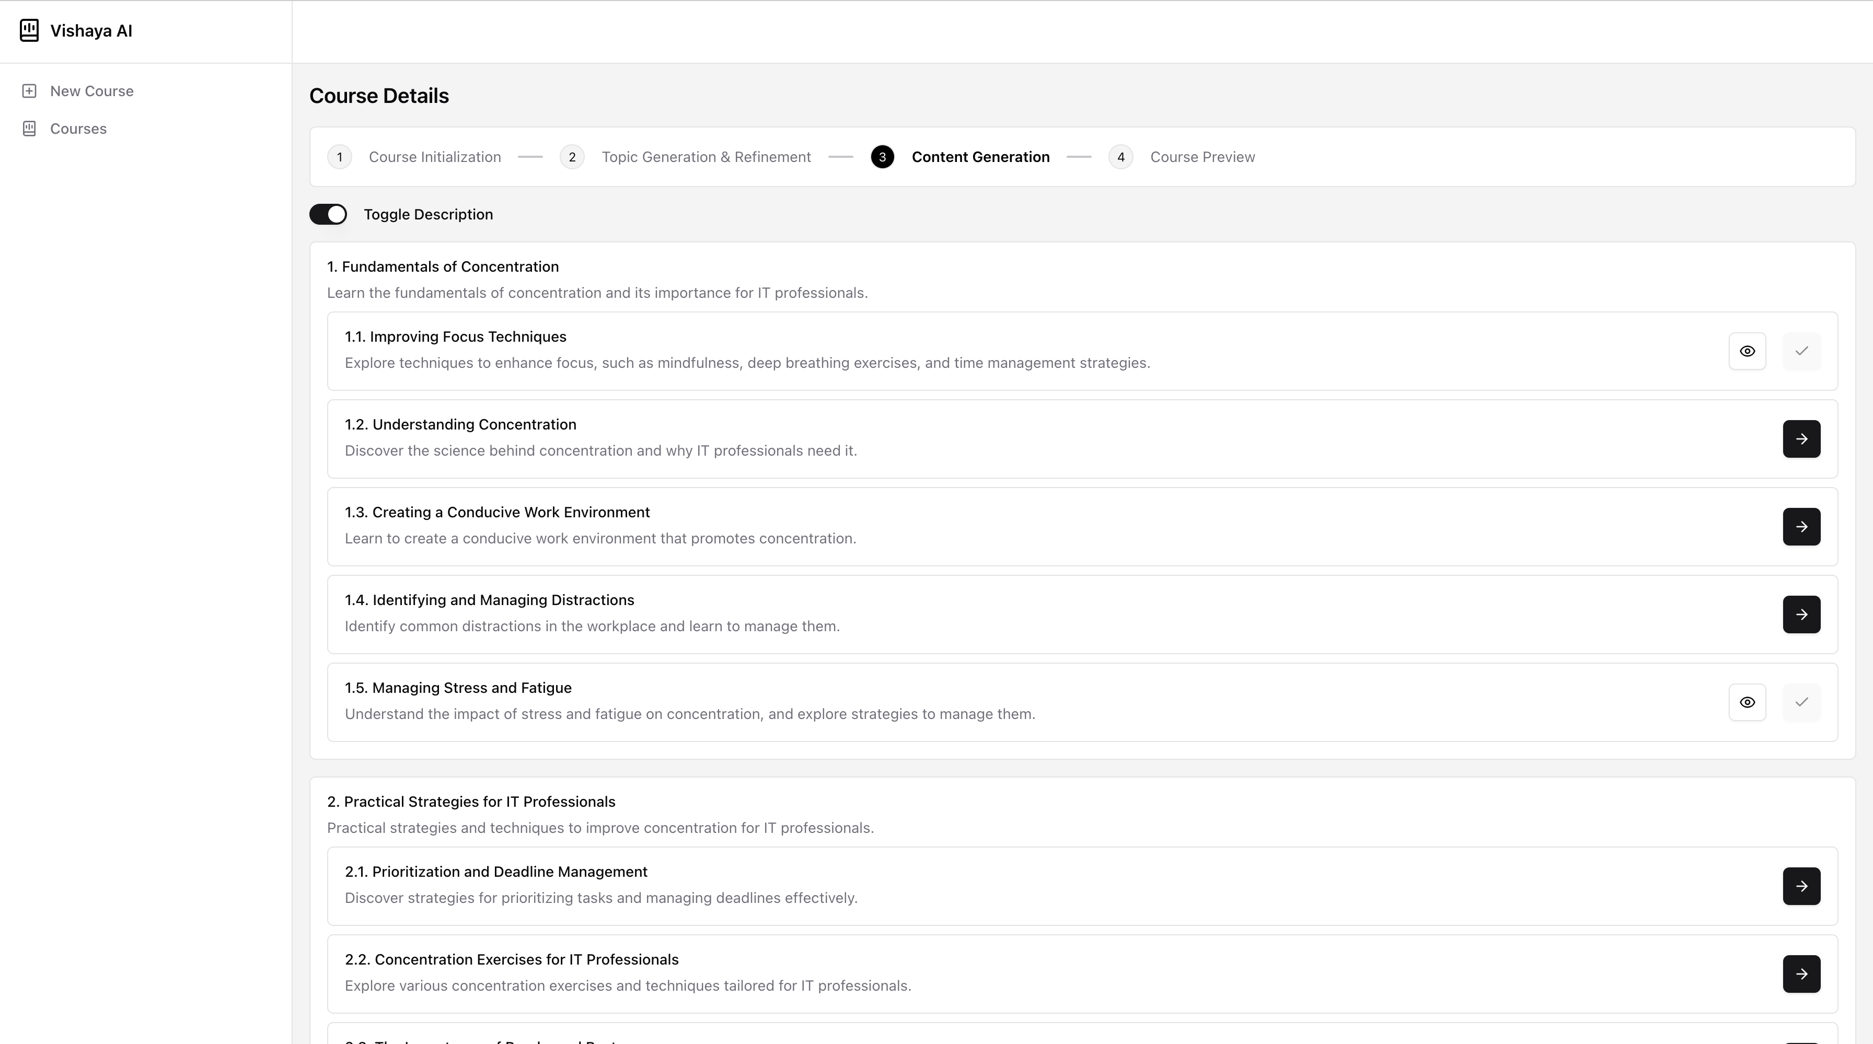This screenshot has height=1044, width=1873.
Task: Click title 1.4. Identifying and Managing Distractions
Action: (489, 600)
